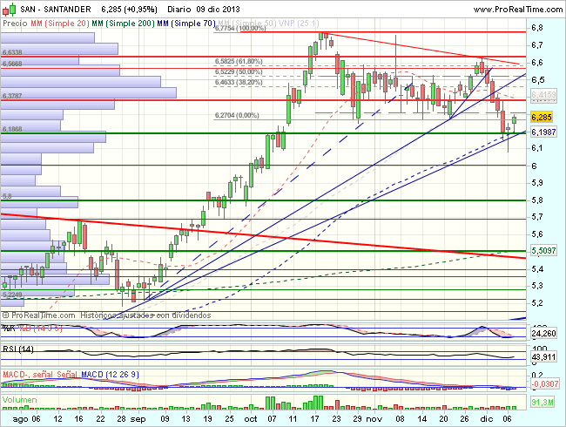Click the ProRealTime.com copyright text in chart
566x427 pixels.
pyautogui.click(x=38, y=315)
